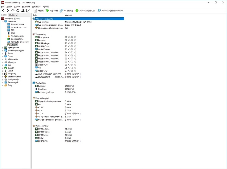Click the Testy icon in the tree
227x169 pixels.
coord(6,85)
